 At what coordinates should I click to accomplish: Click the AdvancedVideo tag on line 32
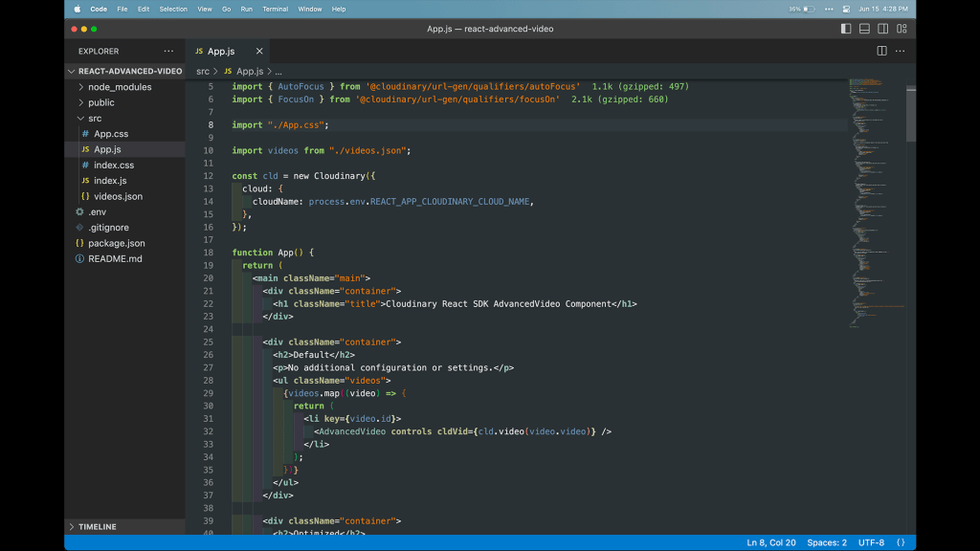click(x=352, y=431)
